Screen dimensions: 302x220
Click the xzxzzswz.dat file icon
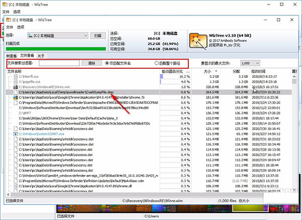coord(16,129)
